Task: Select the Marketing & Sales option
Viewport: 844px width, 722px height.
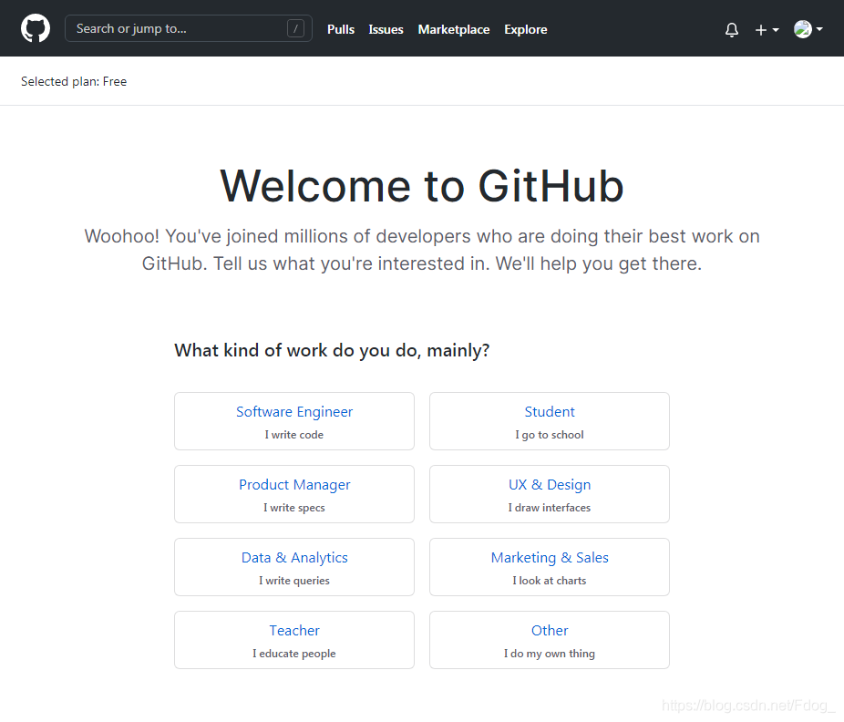Action: [x=550, y=567]
